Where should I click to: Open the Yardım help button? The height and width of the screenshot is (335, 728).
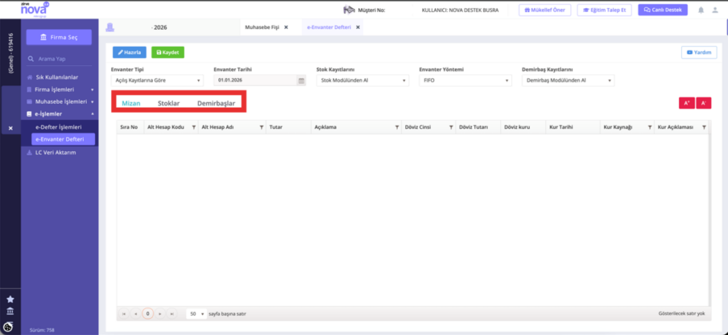point(699,53)
